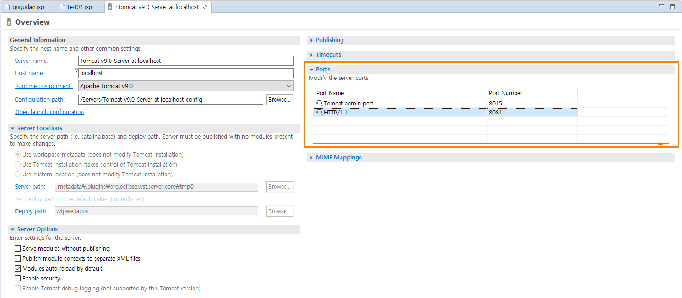The image size is (682, 298).
Task: Click Browse button beside Server path
Action: 279,186
